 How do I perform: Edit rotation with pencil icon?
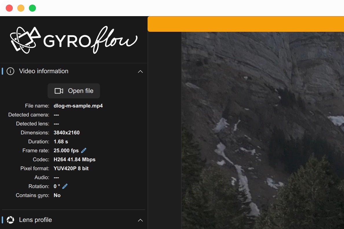pos(65,186)
